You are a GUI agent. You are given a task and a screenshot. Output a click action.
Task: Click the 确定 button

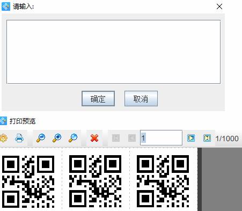click(x=98, y=99)
